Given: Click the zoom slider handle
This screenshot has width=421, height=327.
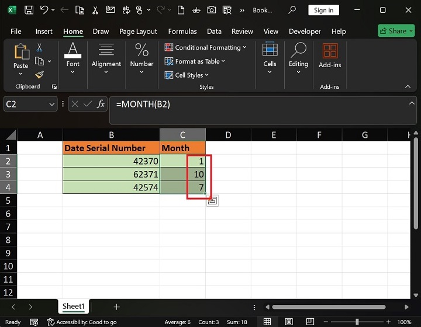Looking at the screenshot, I should [357, 322].
